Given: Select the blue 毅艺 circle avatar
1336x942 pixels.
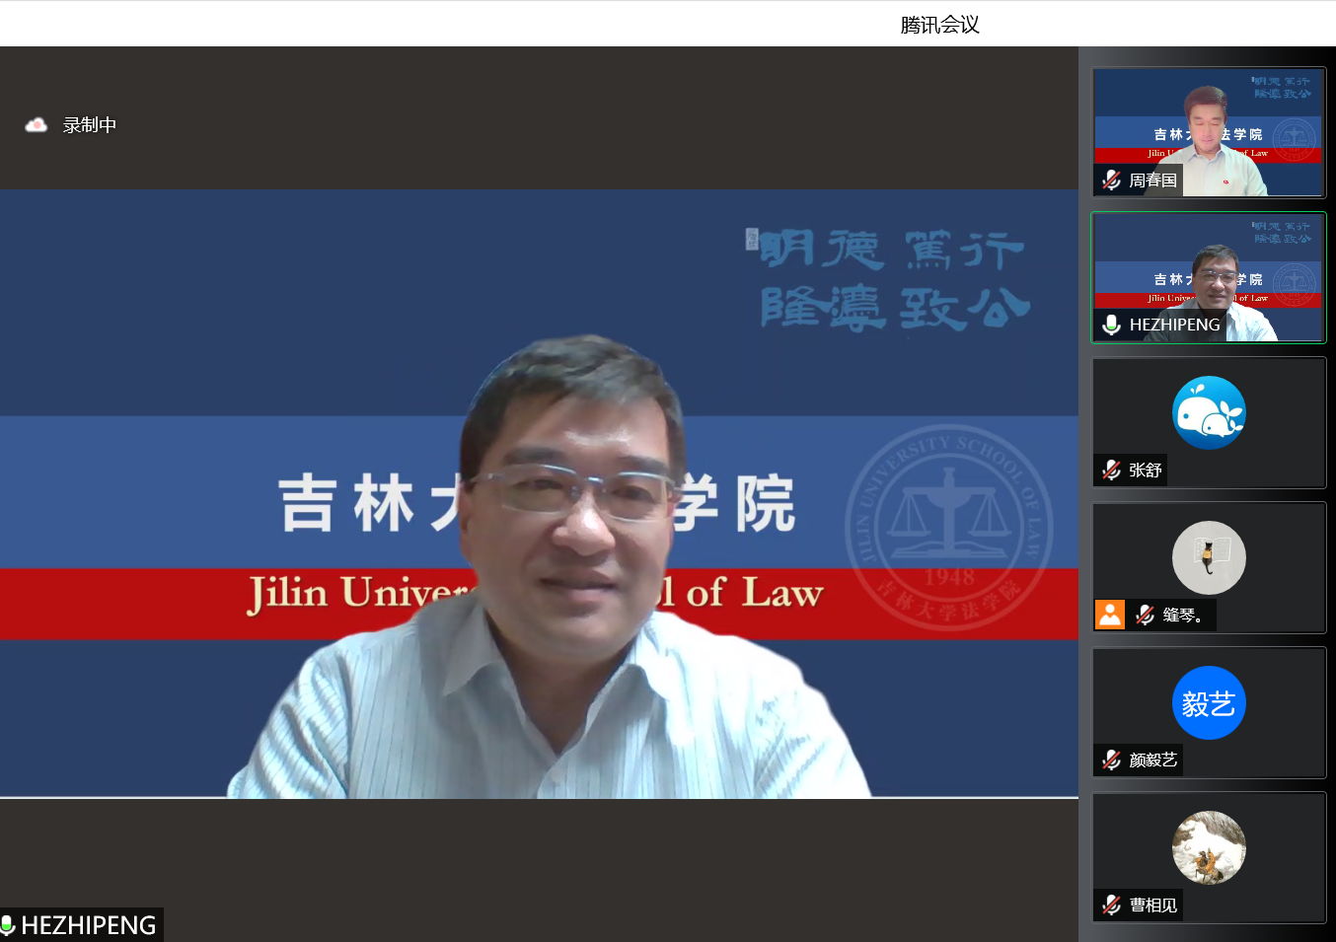Looking at the screenshot, I should click(1209, 703).
